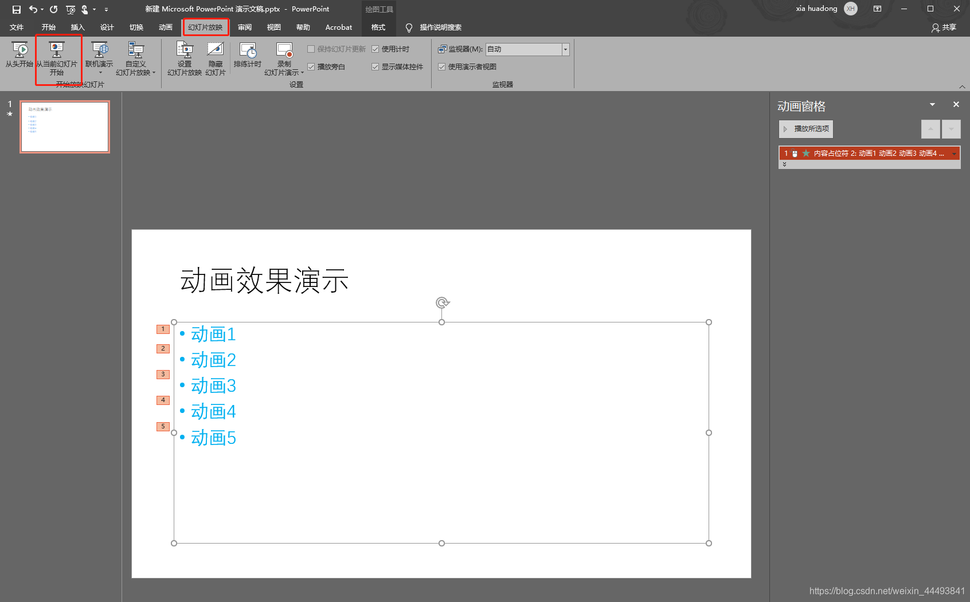
Task: Open the 帮助 ribbon tab
Action: [303, 27]
